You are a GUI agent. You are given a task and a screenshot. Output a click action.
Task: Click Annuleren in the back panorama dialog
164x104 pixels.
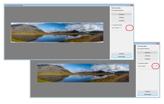[148, 91]
